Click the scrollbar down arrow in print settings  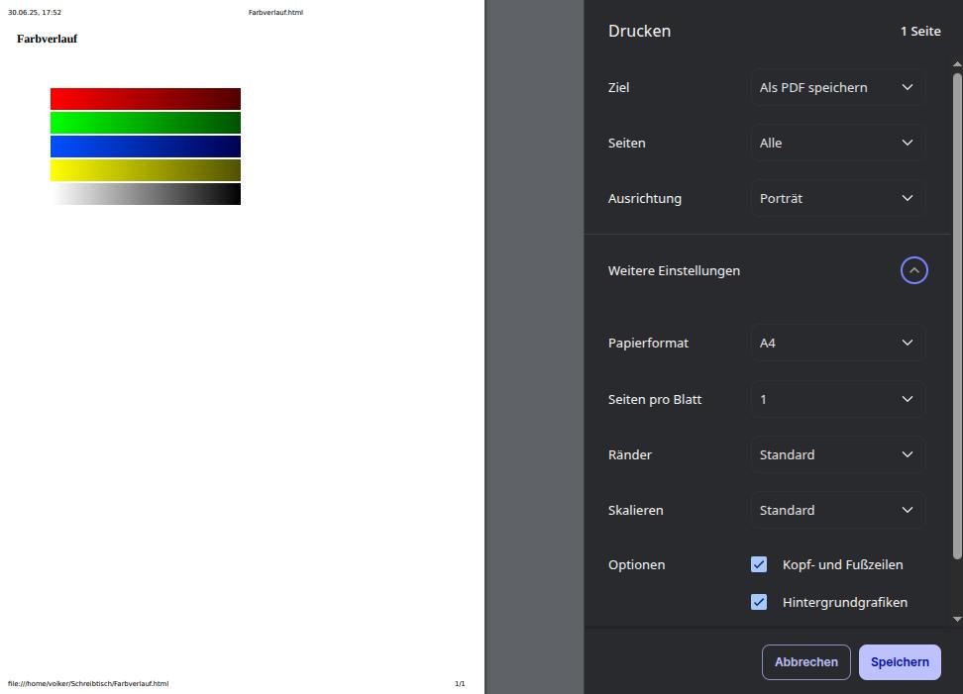pos(957,619)
